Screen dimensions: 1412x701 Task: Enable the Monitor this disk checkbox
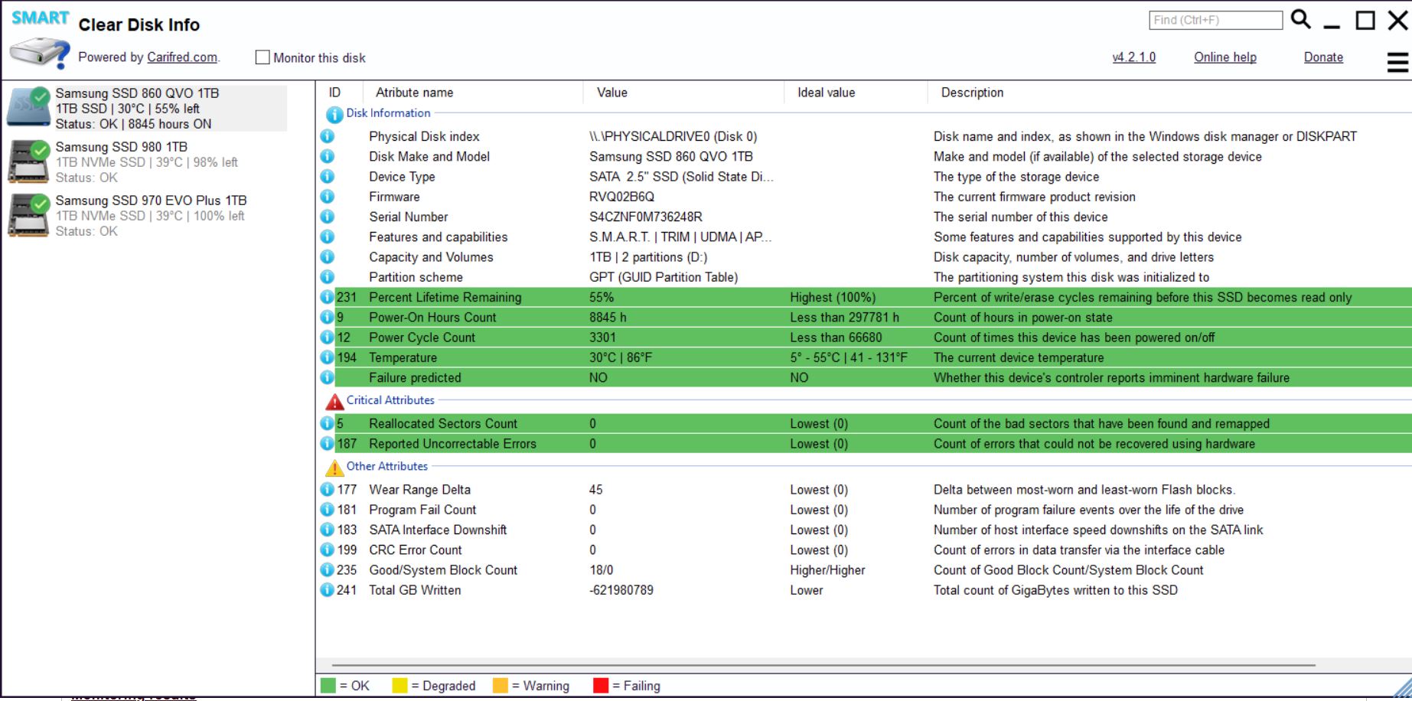(x=263, y=57)
